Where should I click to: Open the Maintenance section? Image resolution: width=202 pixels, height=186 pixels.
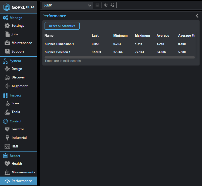point(22,43)
